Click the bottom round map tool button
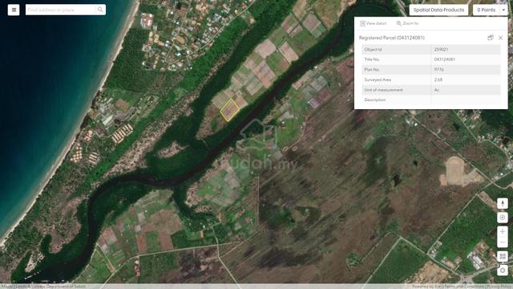The image size is (513, 289). pos(503,271)
